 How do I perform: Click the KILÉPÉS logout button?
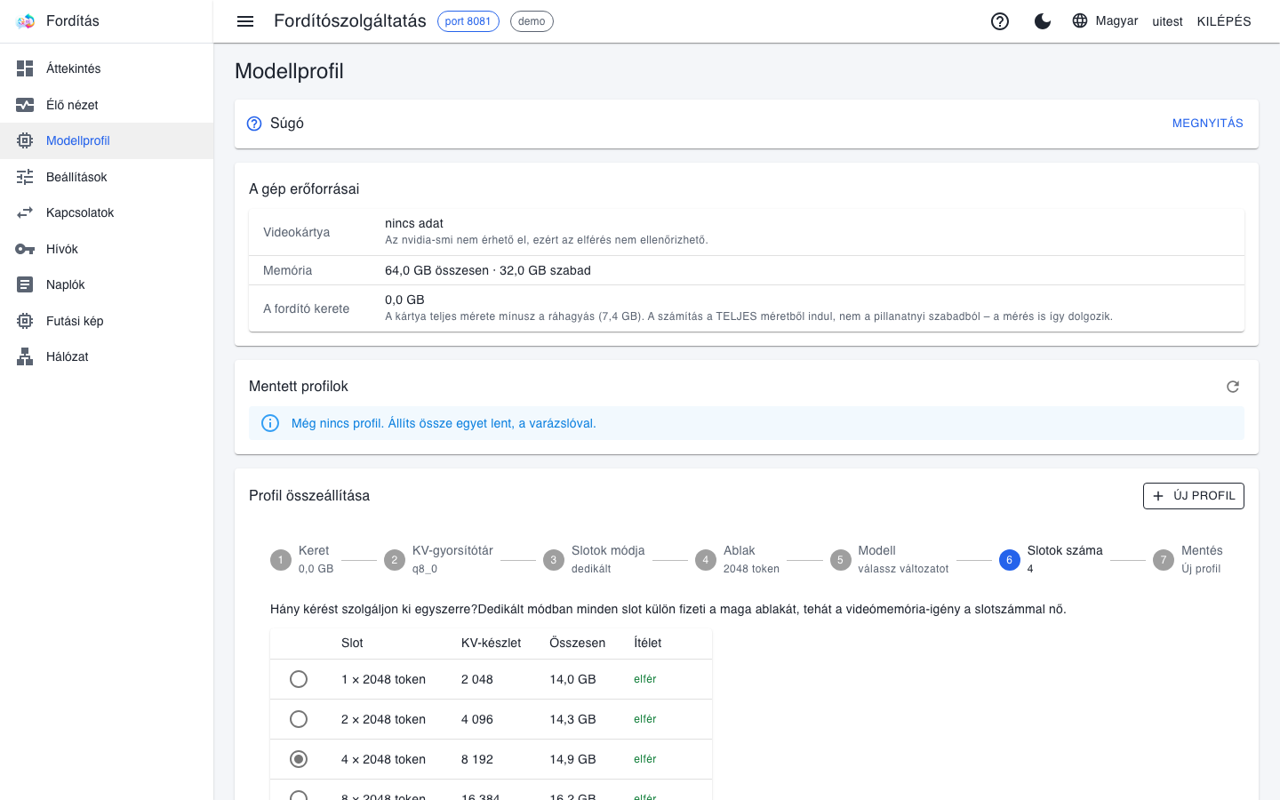point(1224,21)
